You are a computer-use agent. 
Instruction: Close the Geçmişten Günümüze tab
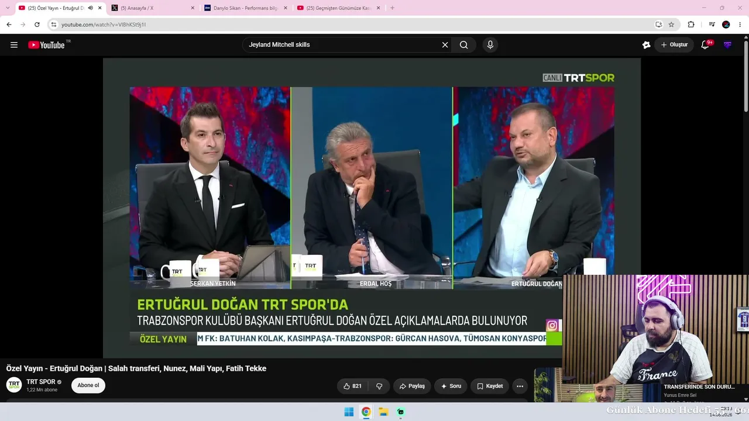click(379, 8)
